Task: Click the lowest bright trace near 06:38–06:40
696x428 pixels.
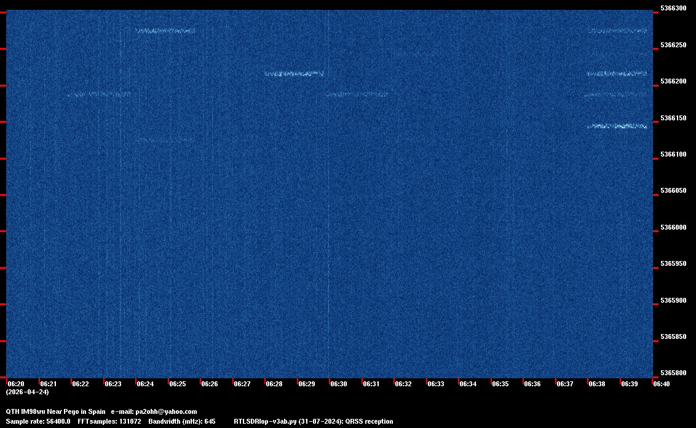Action: 617,126
